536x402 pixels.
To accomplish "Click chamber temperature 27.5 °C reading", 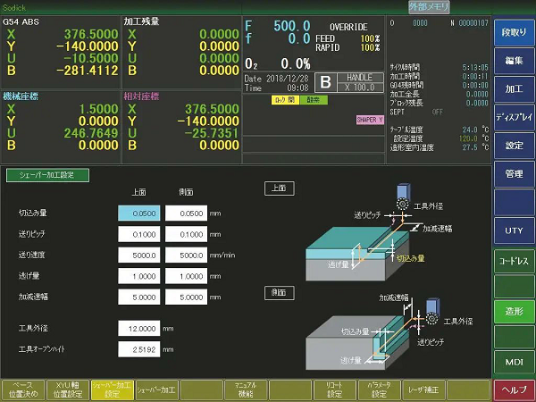I will 475,147.
